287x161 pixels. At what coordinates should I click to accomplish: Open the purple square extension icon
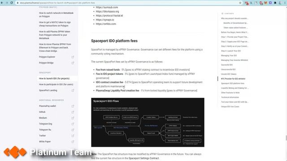270,3
